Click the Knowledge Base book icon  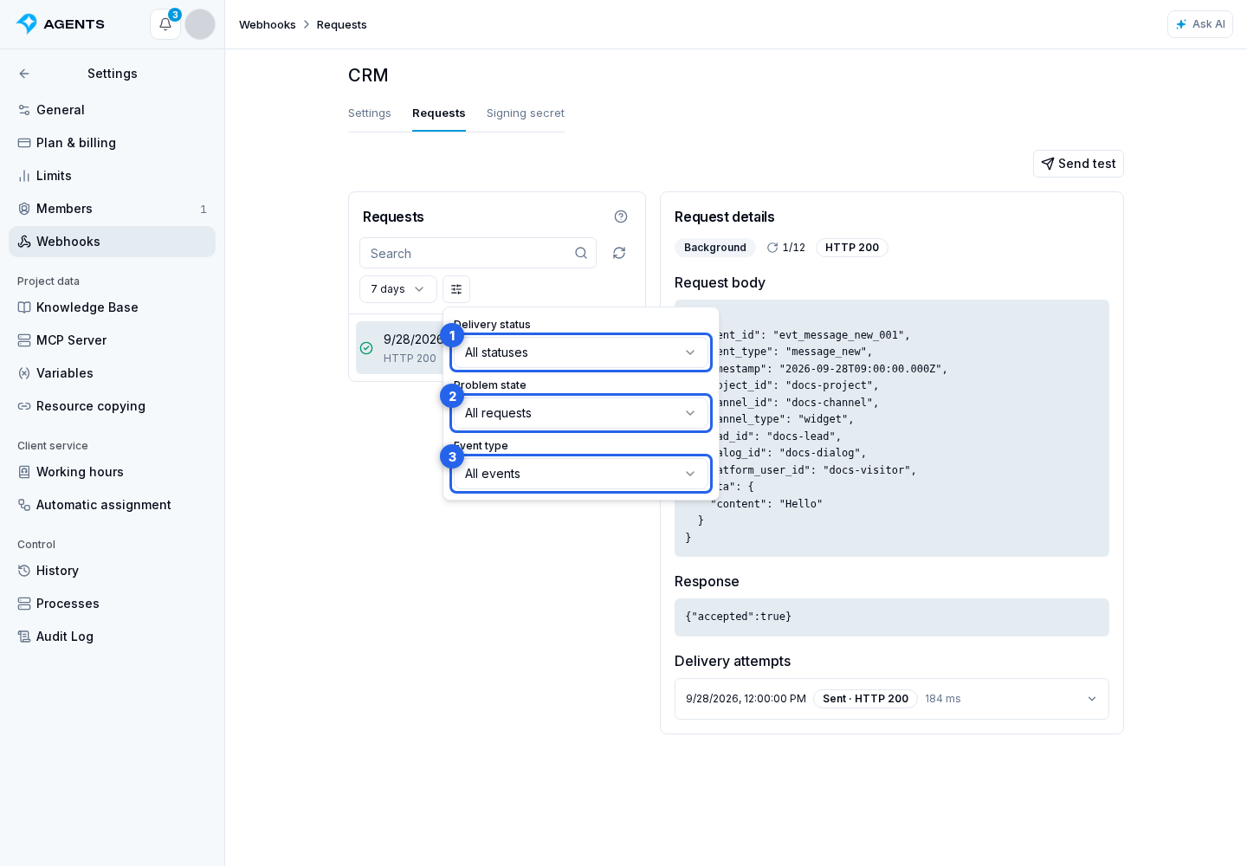coord(24,307)
